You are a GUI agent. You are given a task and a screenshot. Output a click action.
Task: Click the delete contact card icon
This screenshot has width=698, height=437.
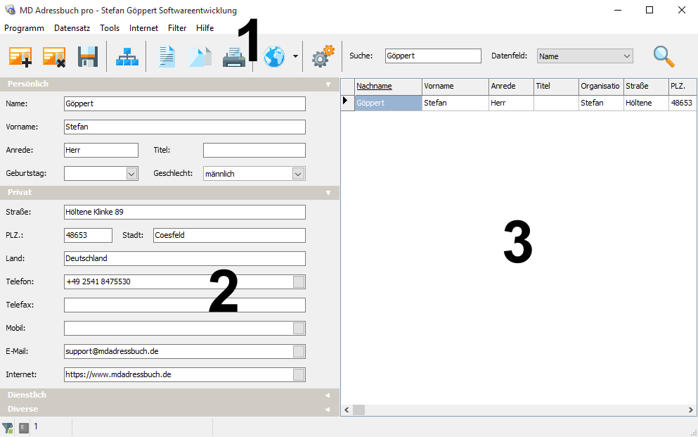(54, 56)
